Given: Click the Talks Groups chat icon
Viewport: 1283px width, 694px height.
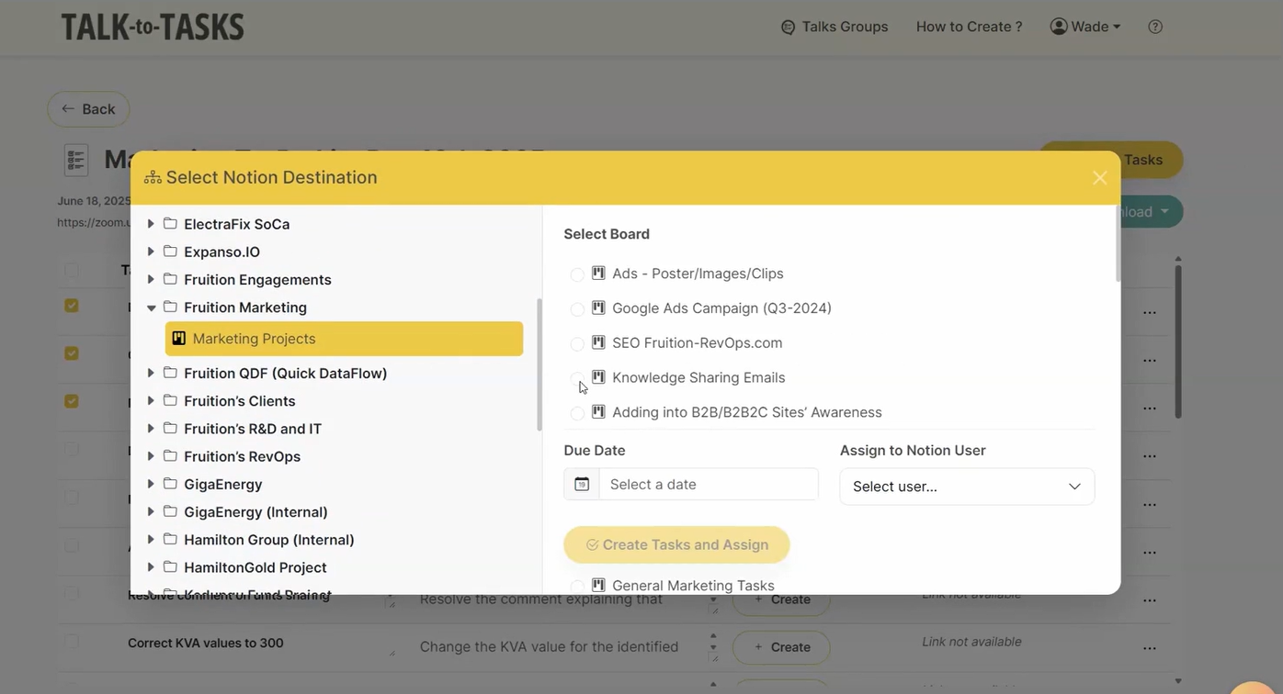Looking at the screenshot, I should coord(788,27).
